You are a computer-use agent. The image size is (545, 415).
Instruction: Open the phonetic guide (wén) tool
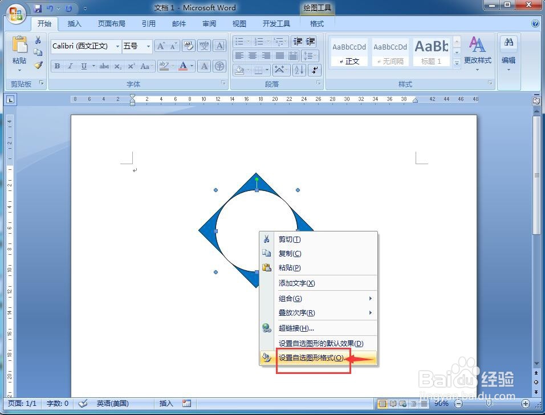coord(204,46)
